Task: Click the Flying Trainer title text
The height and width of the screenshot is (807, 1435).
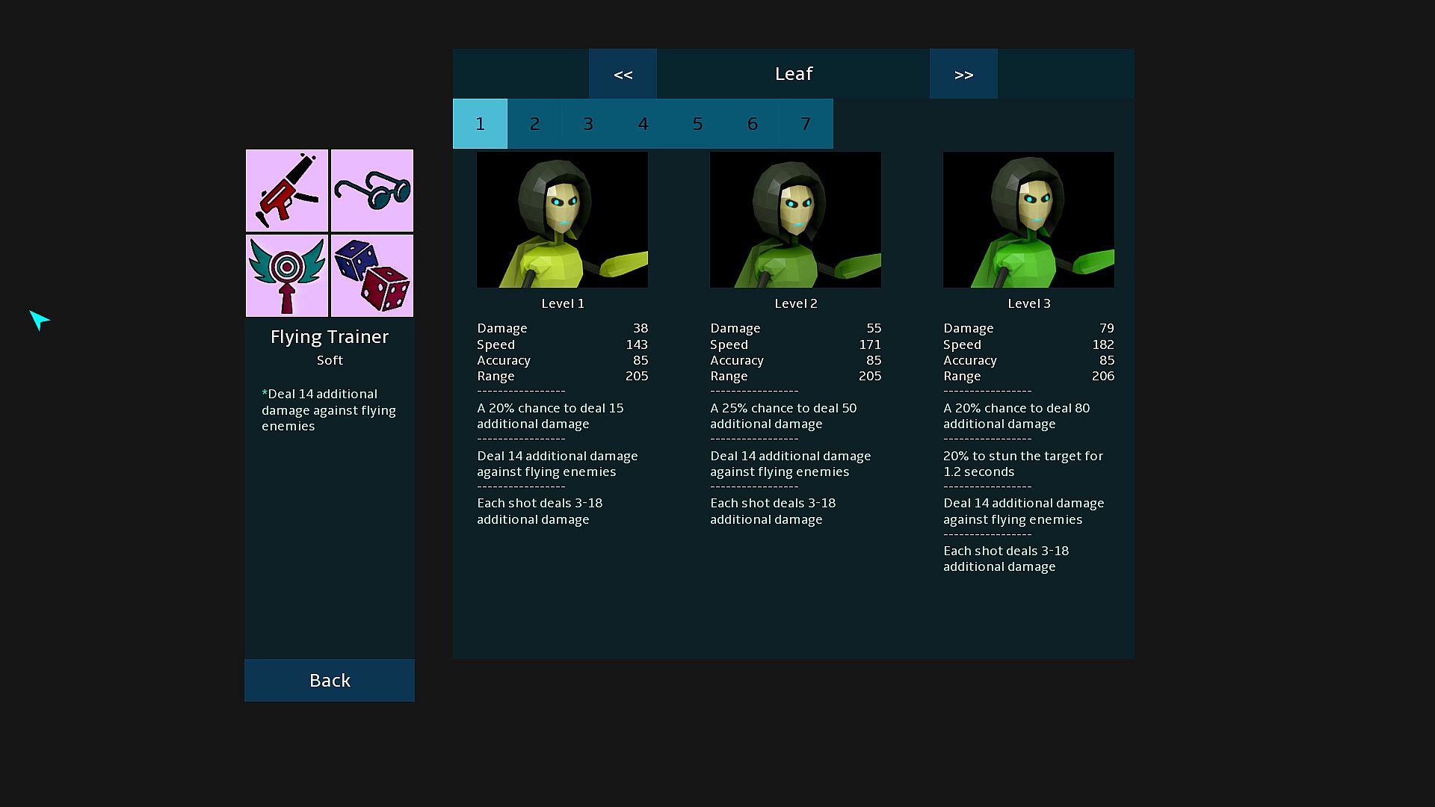Action: [330, 337]
